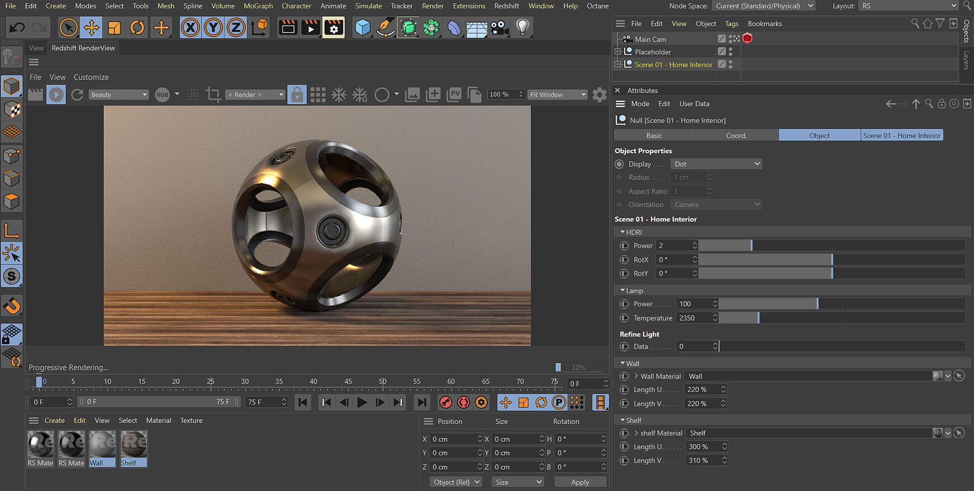
Task: Adjust the Lamp Power slider
Action: [842, 304]
